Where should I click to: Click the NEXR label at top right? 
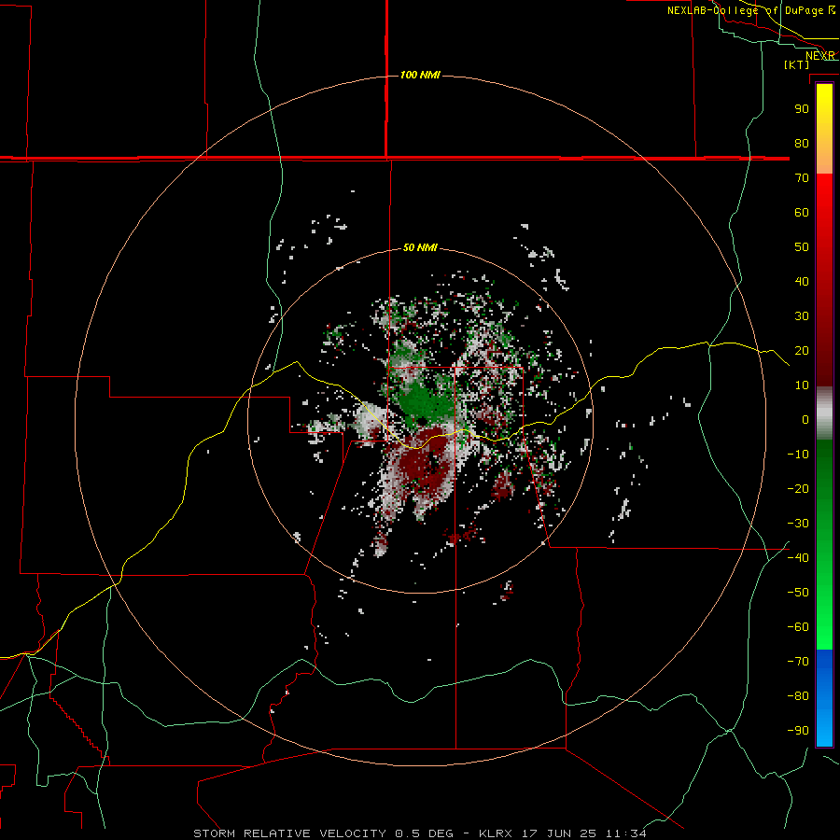820,56
